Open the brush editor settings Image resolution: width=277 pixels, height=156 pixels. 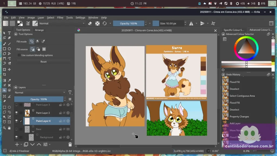point(28,23)
